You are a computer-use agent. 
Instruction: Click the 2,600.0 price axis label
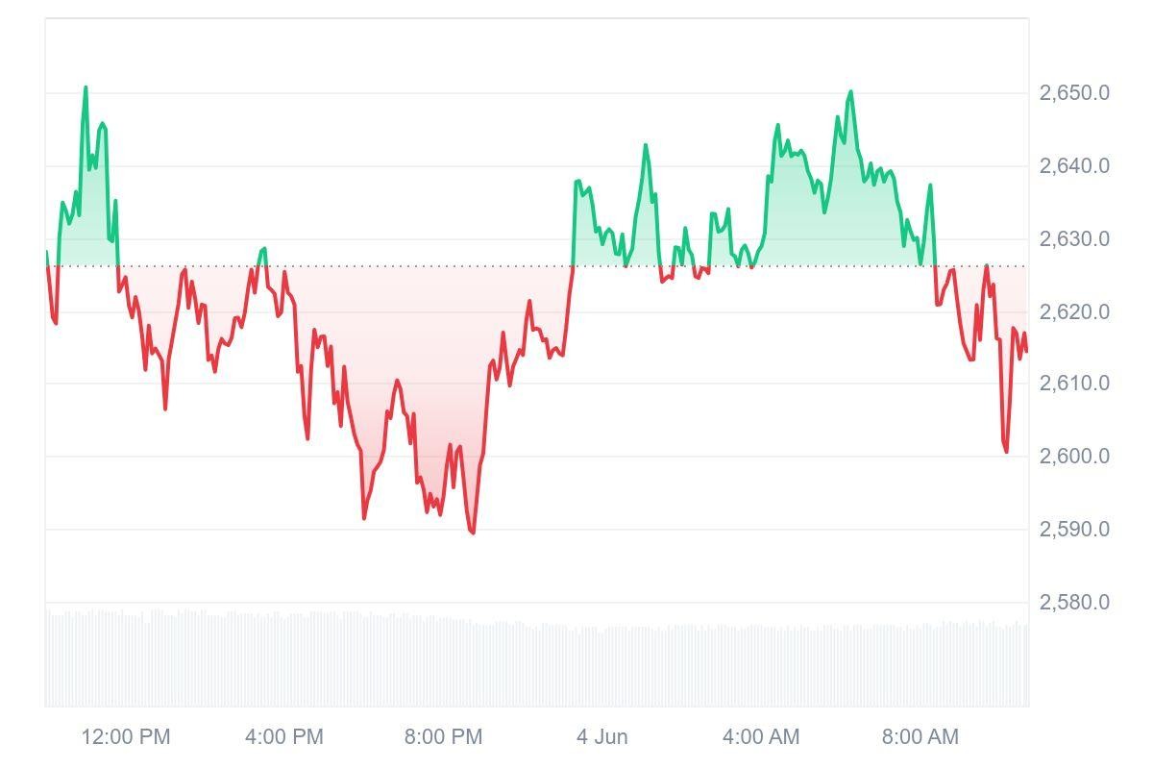[x=1074, y=457]
